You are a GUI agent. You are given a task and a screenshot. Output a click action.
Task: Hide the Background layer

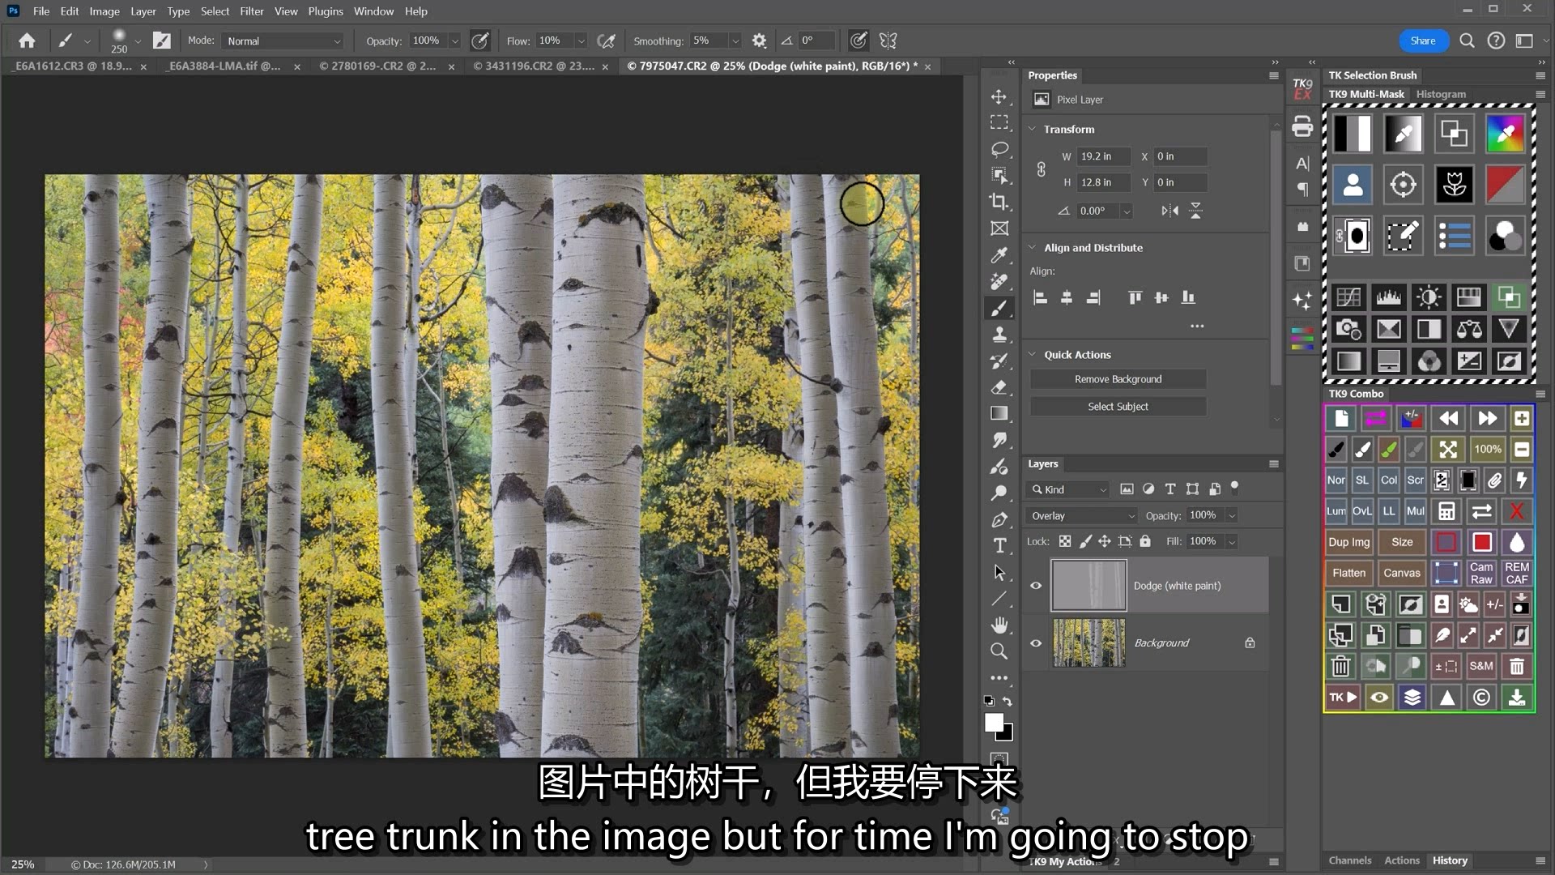pyautogui.click(x=1036, y=643)
